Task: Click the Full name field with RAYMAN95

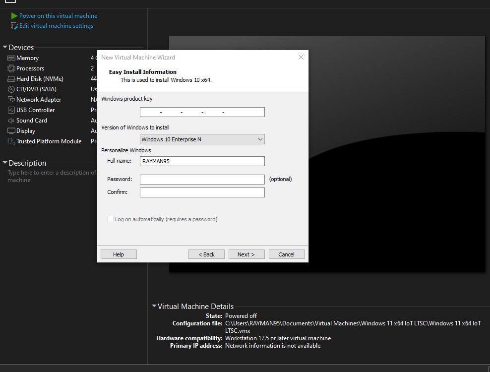Action: tap(202, 161)
